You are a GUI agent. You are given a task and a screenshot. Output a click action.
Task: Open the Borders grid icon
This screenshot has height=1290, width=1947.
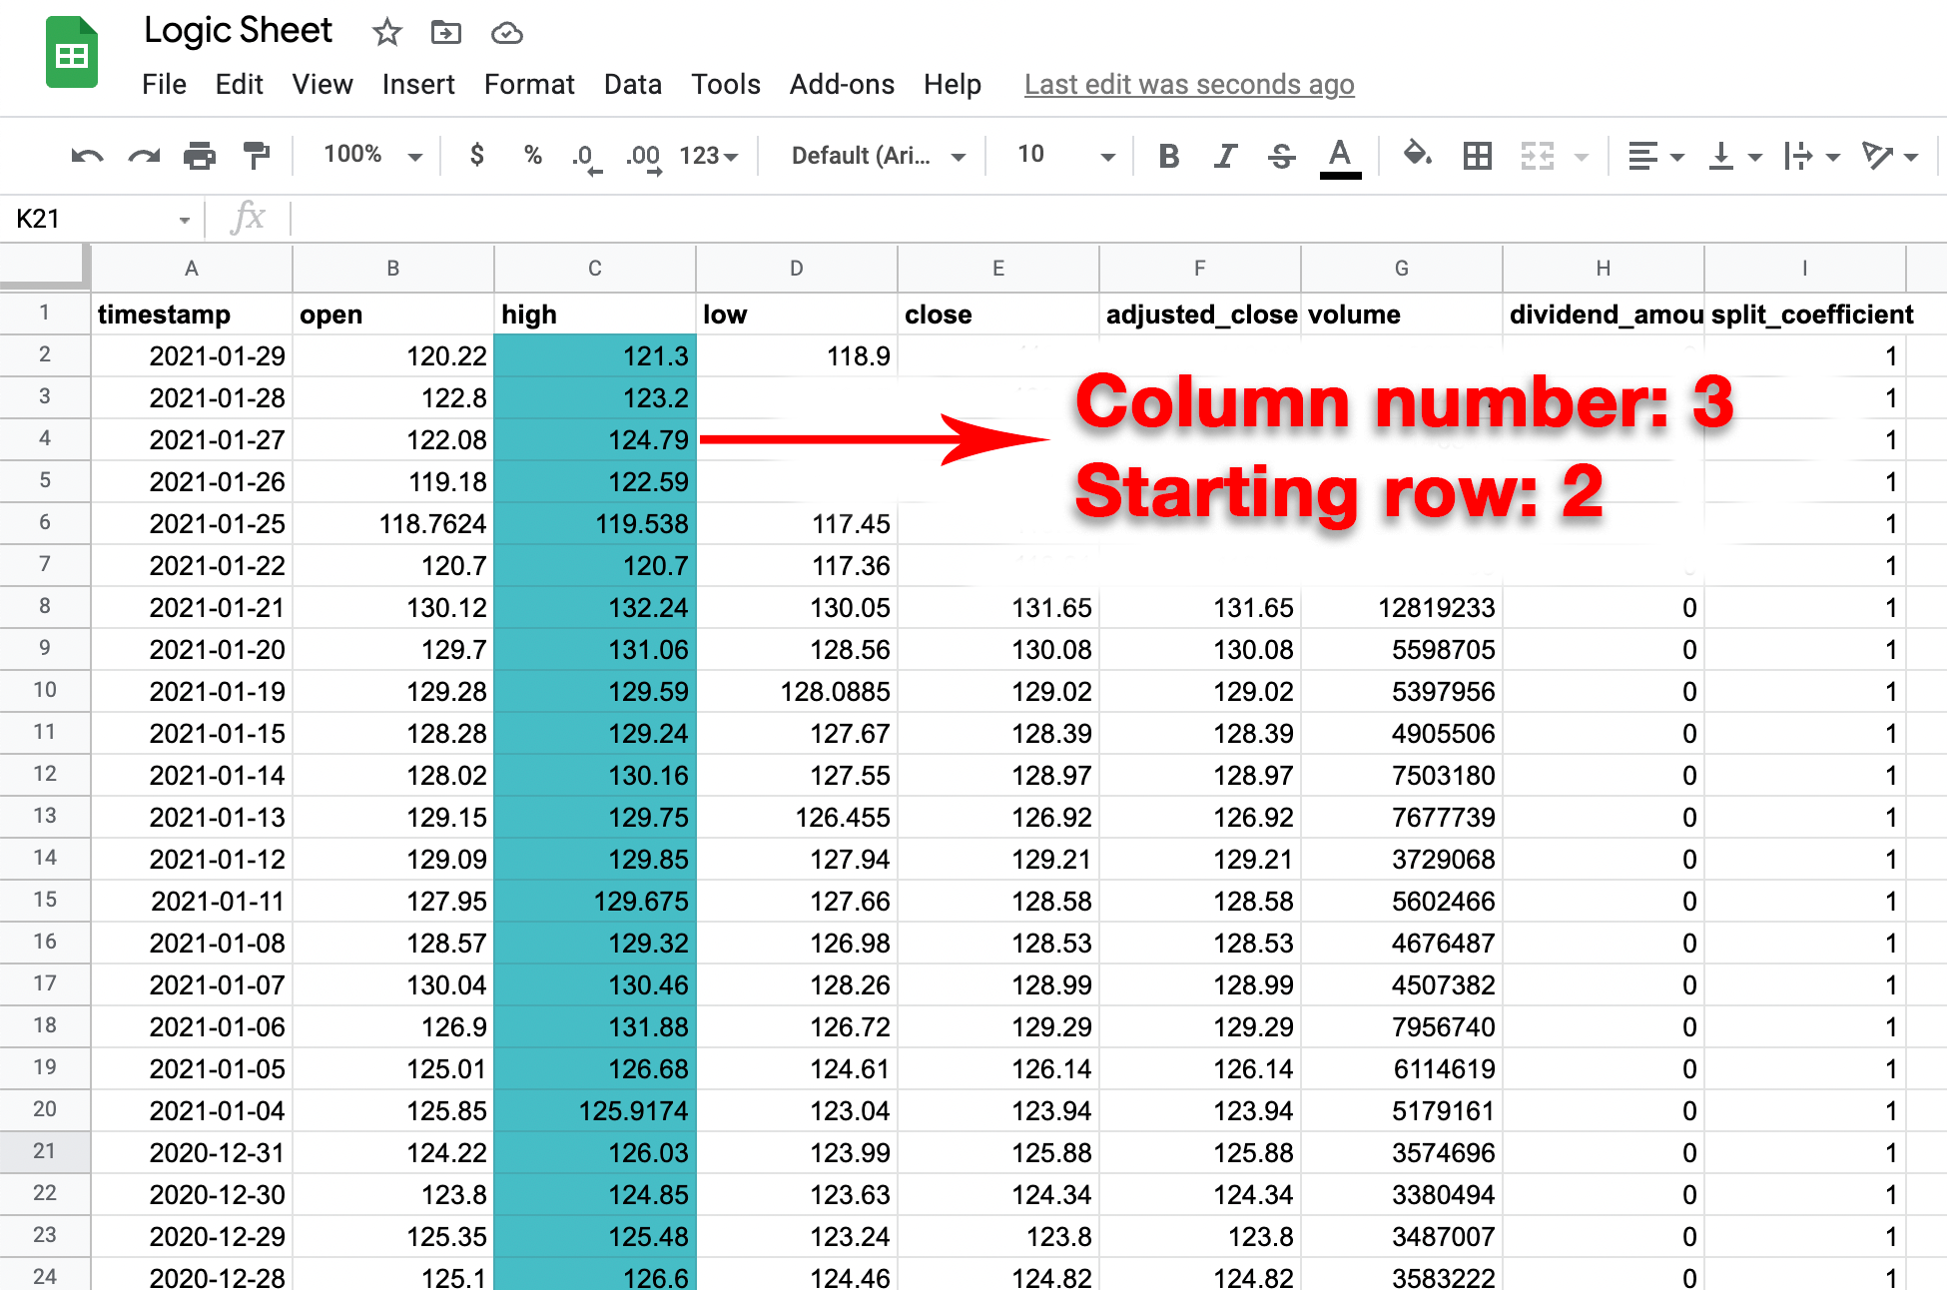coord(1477,156)
